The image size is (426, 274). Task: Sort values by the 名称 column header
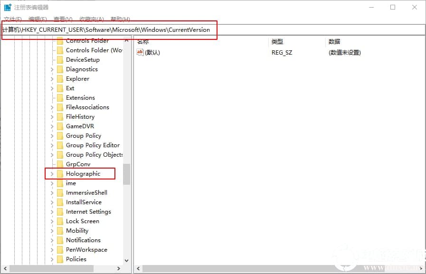coord(142,41)
